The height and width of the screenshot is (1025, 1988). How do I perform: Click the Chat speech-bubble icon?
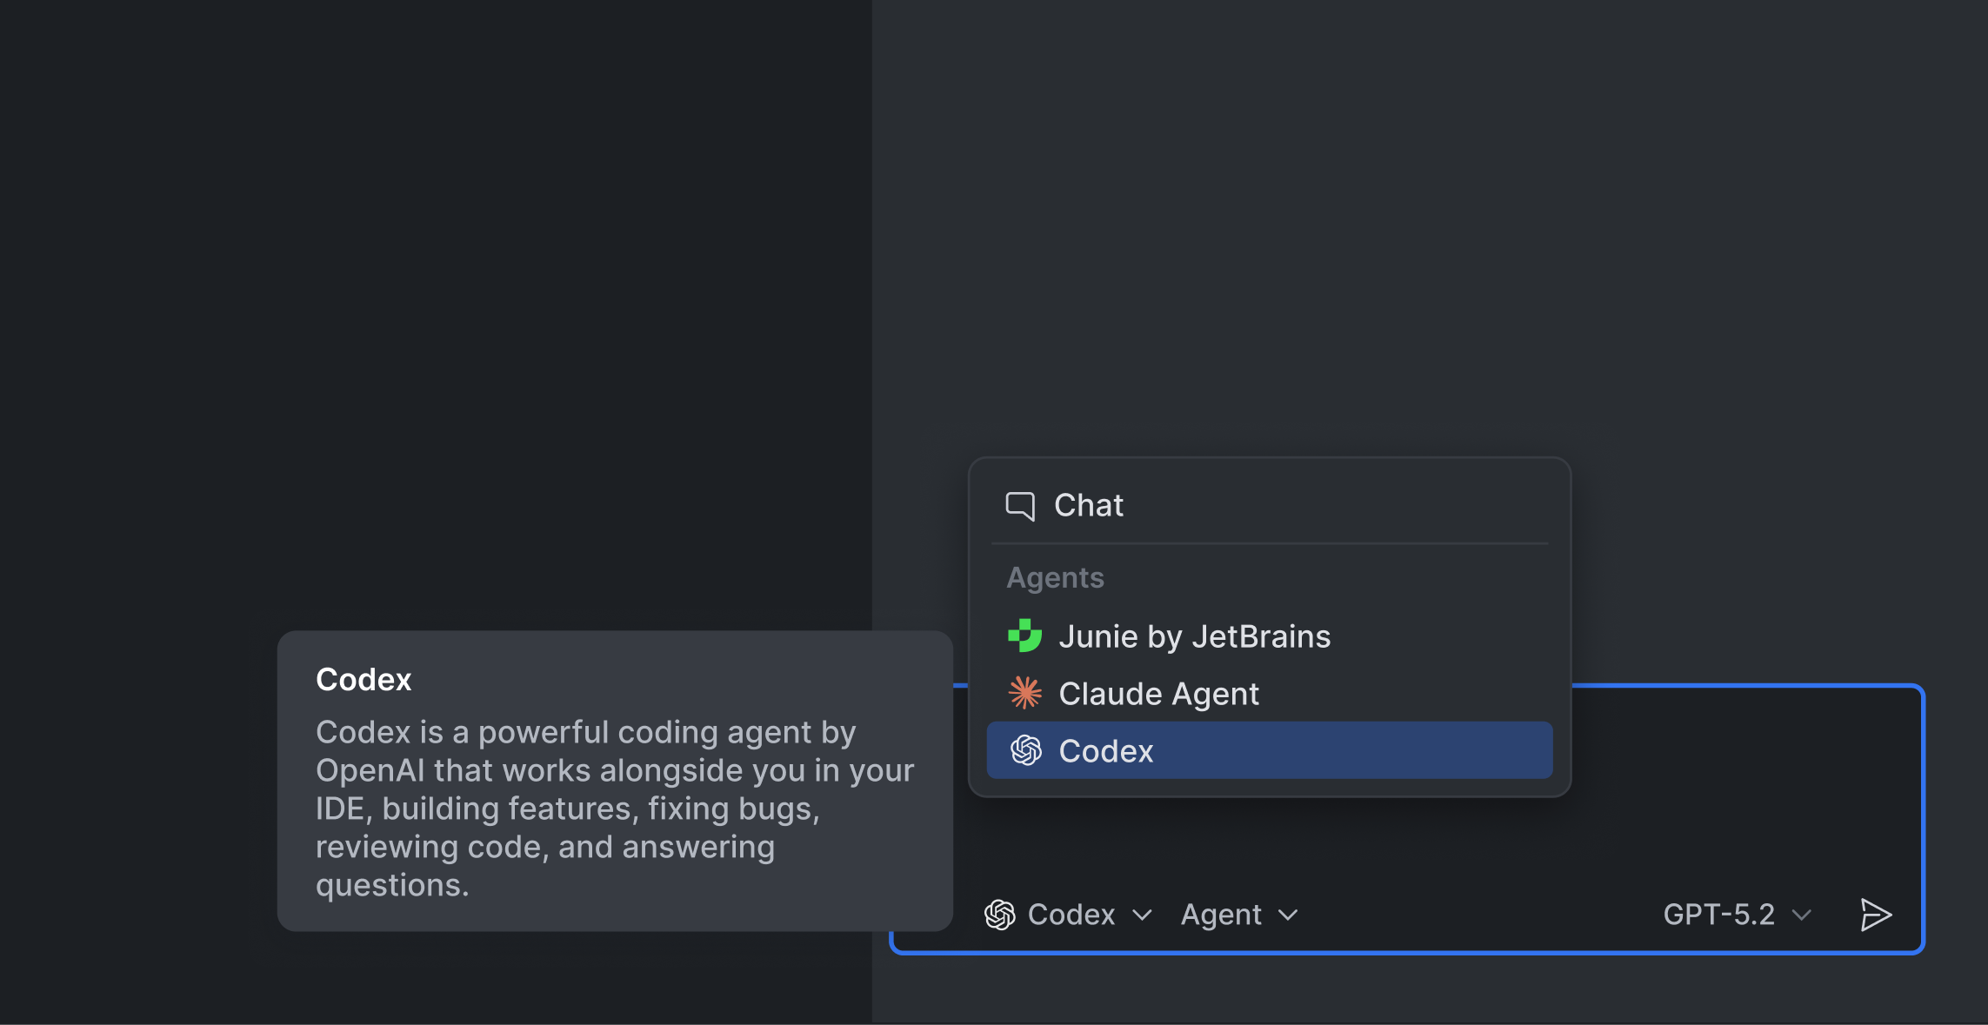[x=1022, y=504]
